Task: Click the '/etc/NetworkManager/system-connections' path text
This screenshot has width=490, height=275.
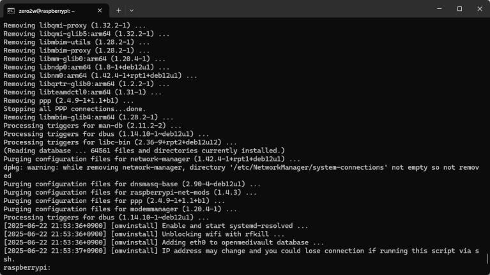Action: [x=308, y=167]
